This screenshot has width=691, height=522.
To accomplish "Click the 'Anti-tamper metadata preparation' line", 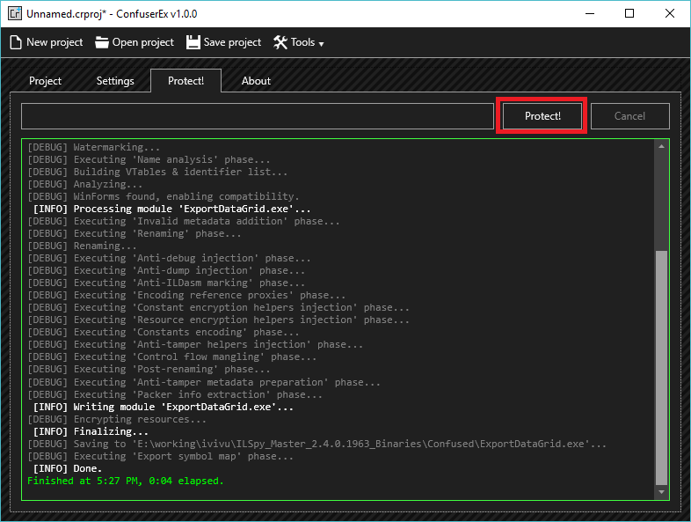I will click(204, 382).
